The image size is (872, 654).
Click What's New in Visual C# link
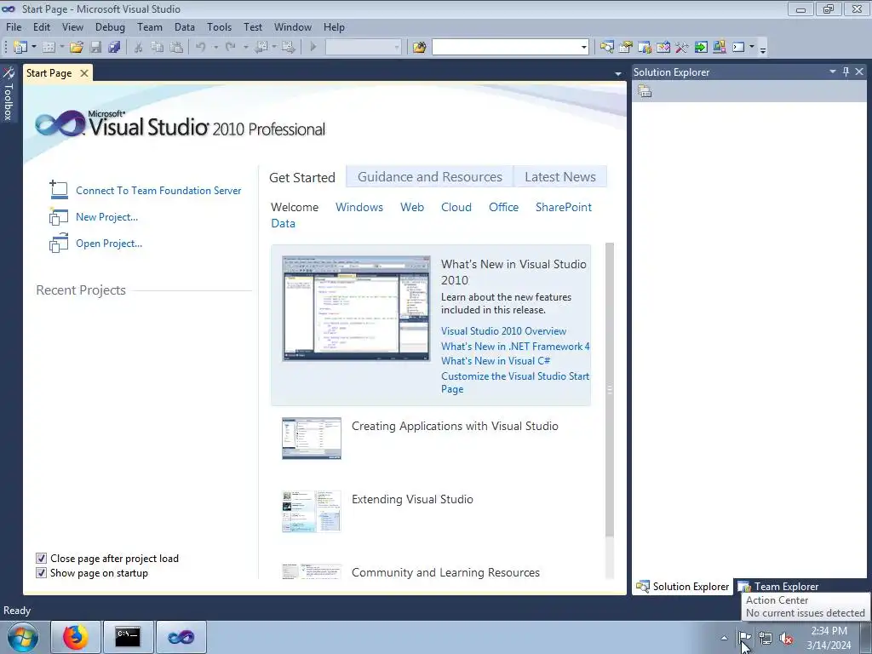pyautogui.click(x=496, y=361)
